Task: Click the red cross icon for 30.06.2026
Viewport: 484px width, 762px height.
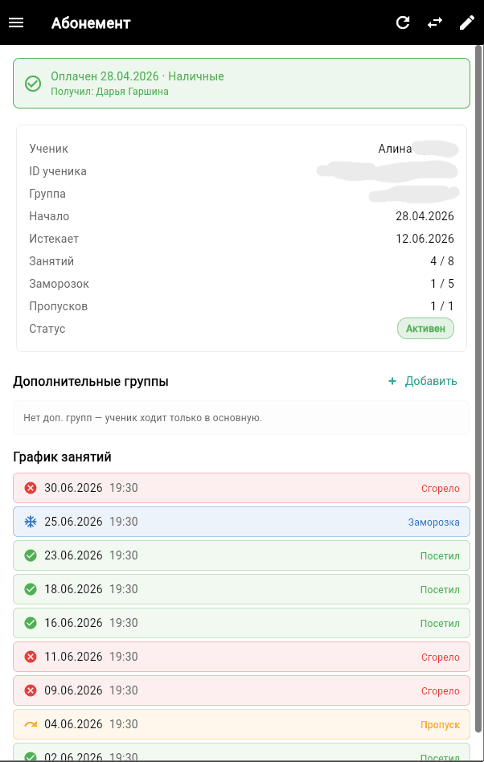Action: click(31, 487)
